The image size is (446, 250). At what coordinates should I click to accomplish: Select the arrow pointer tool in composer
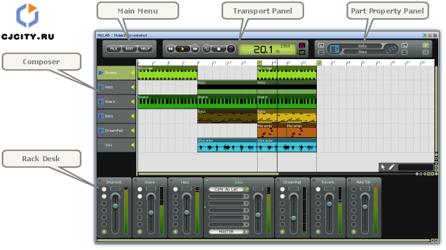383,167
